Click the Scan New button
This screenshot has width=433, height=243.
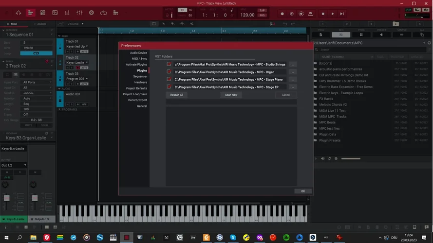click(231, 95)
